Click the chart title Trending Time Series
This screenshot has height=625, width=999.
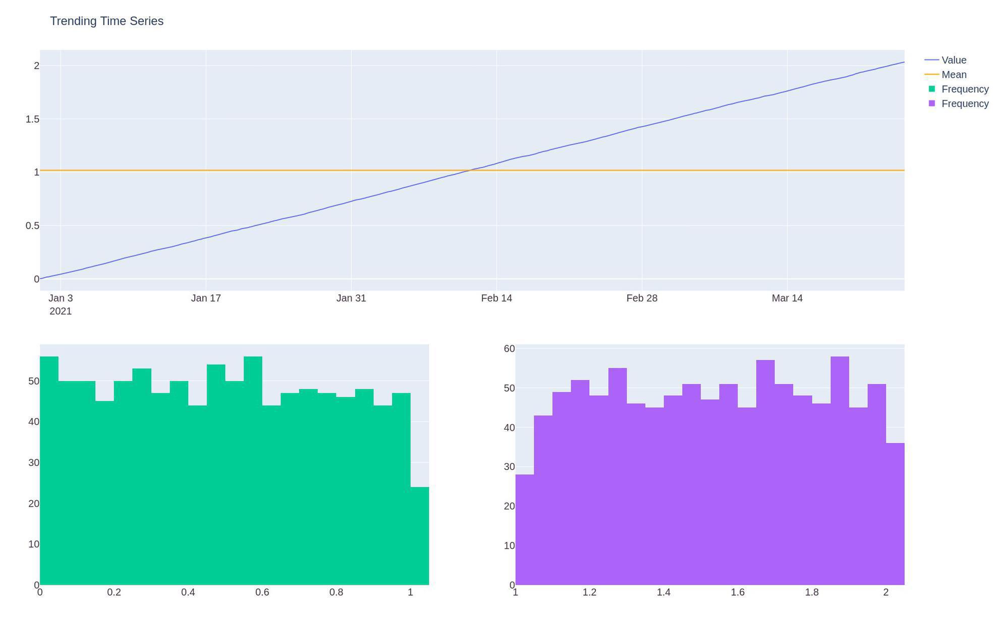pyautogui.click(x=106, y=21)
